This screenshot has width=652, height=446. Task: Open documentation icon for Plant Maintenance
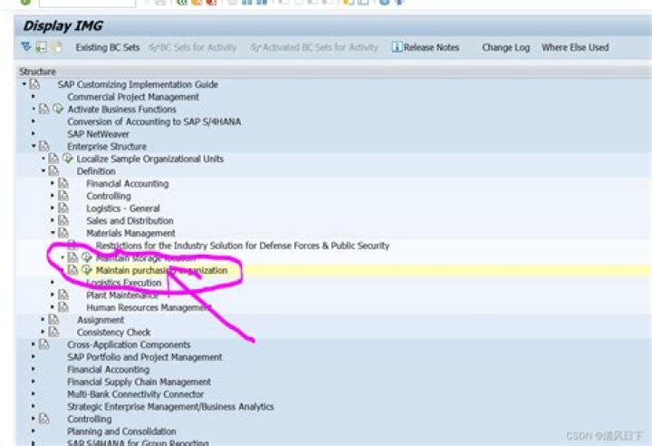pos(62,295)
